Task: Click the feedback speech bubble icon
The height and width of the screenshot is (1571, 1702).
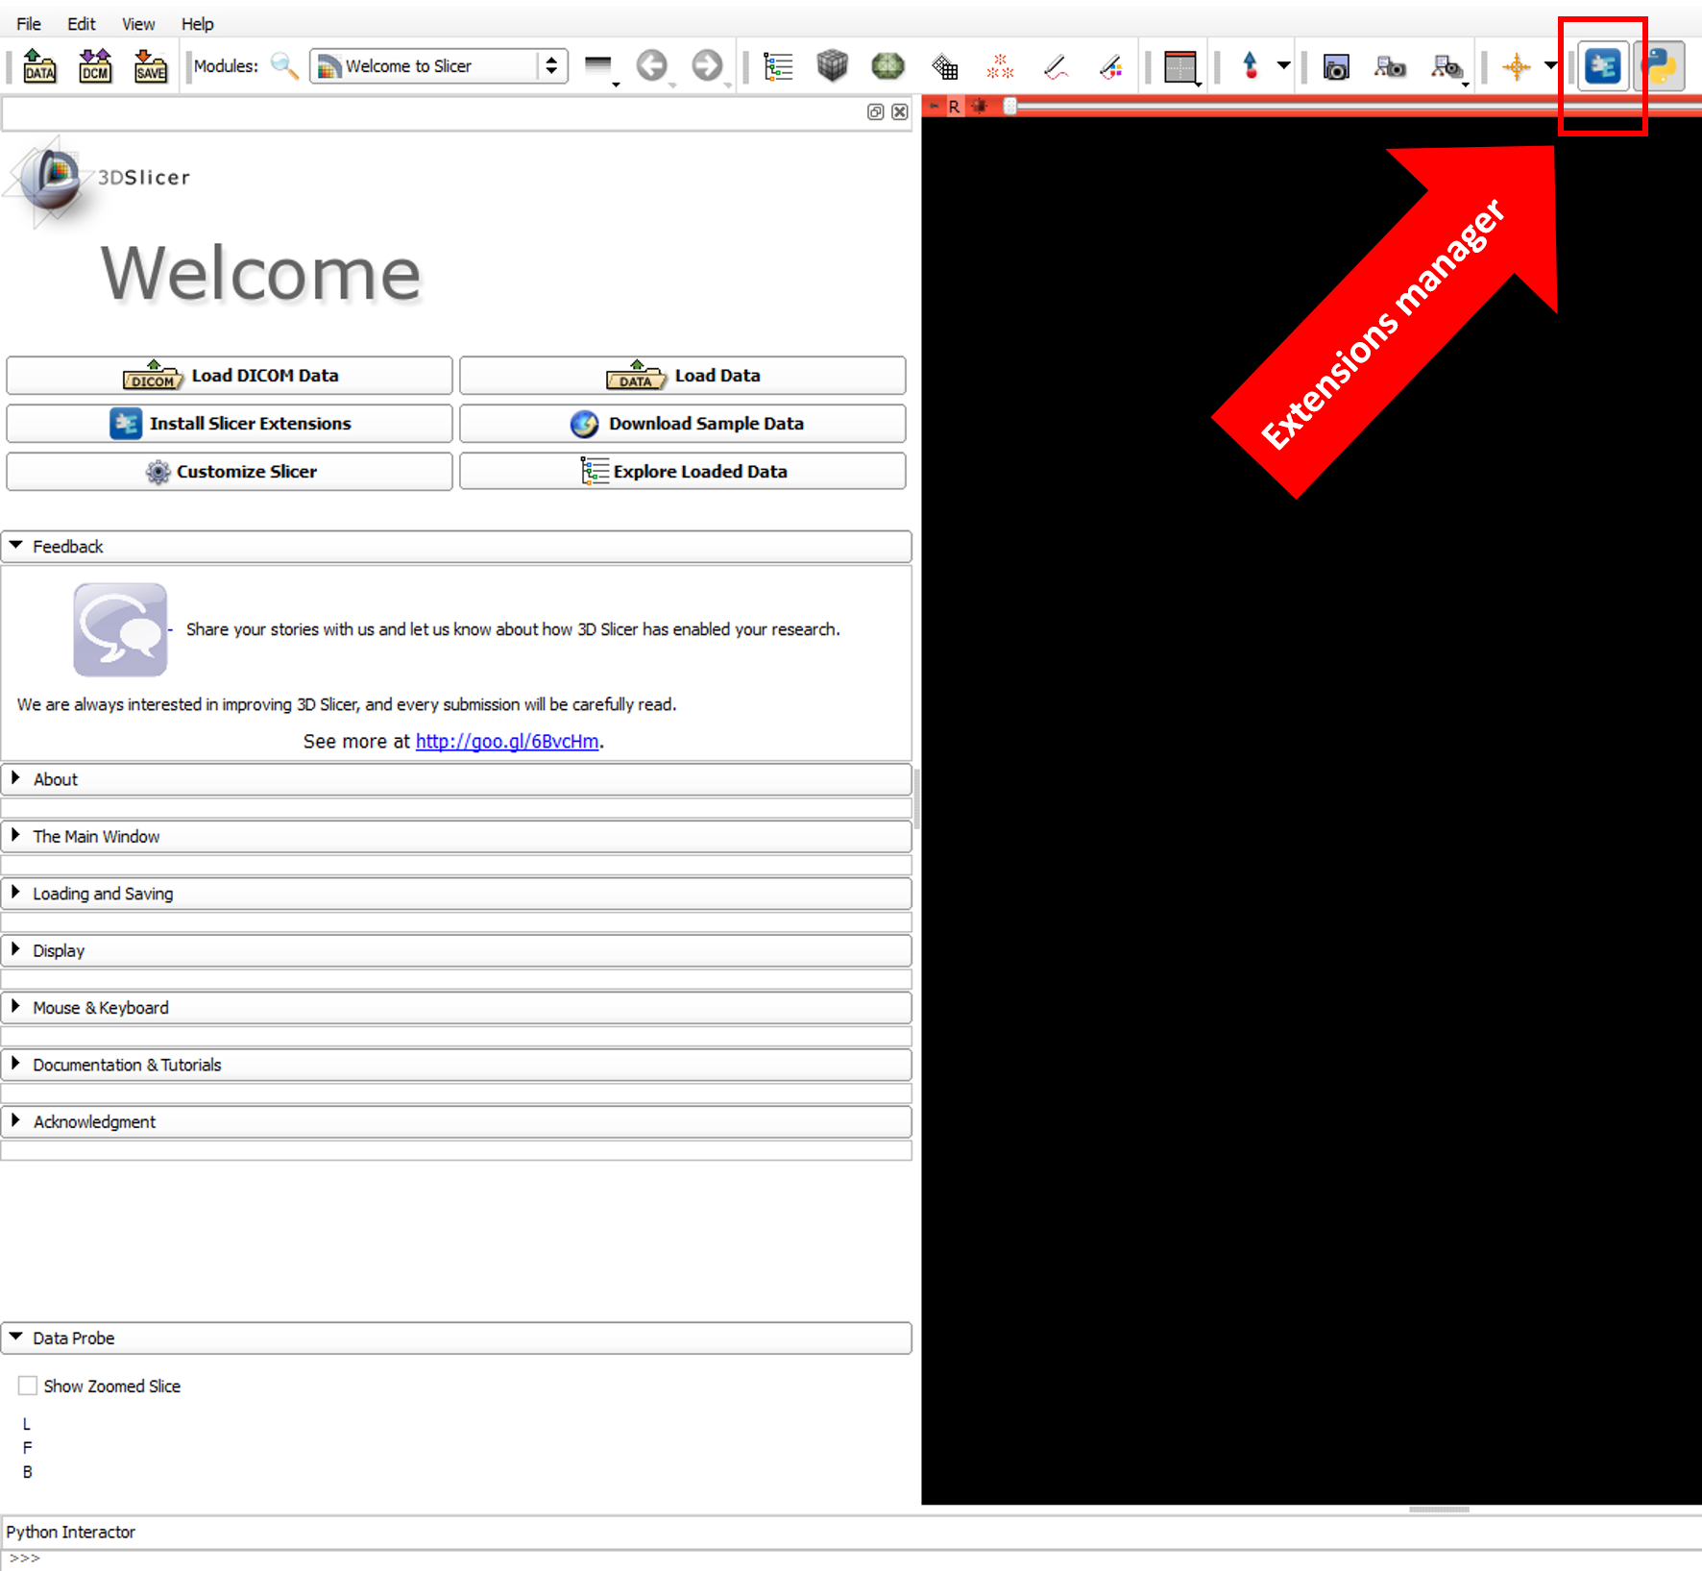Action: 120,629
